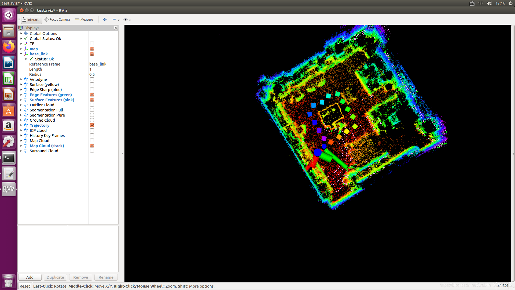Image resolution: width=515 pixels, height=290 pixels.
Task: Expand the Status: Ok sub-item
Action: (x=26, y=59)
